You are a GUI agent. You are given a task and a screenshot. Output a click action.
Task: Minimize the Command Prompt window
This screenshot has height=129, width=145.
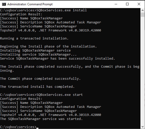point(116,4)
